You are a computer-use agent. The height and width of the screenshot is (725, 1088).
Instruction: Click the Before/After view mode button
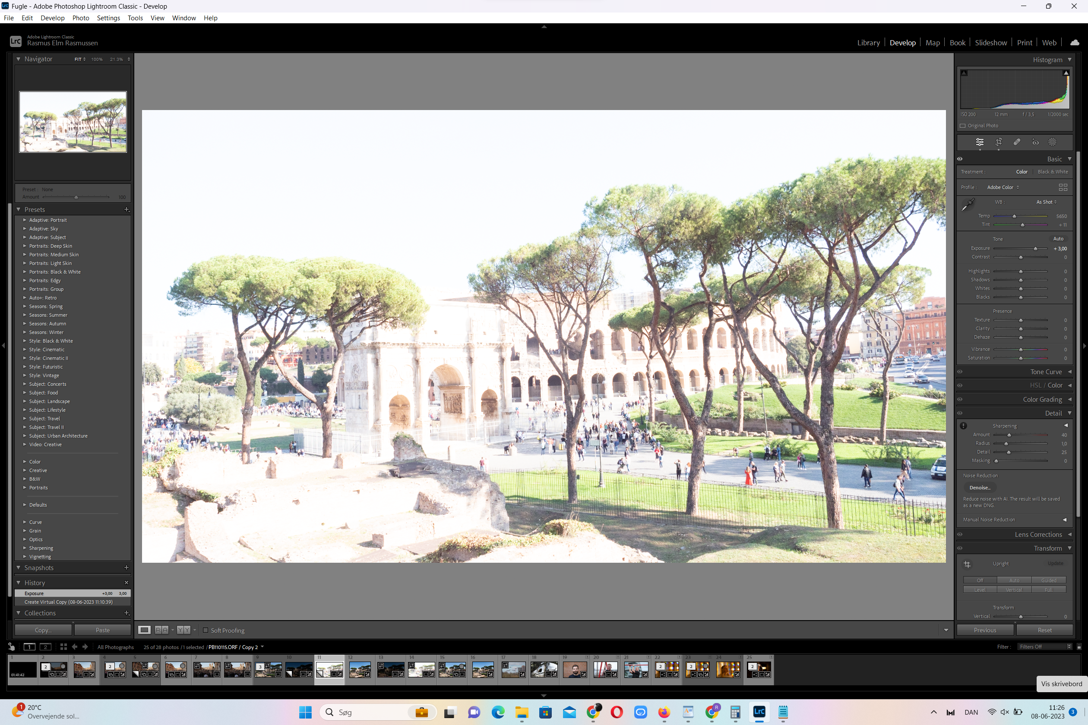[x=161, y=630]
